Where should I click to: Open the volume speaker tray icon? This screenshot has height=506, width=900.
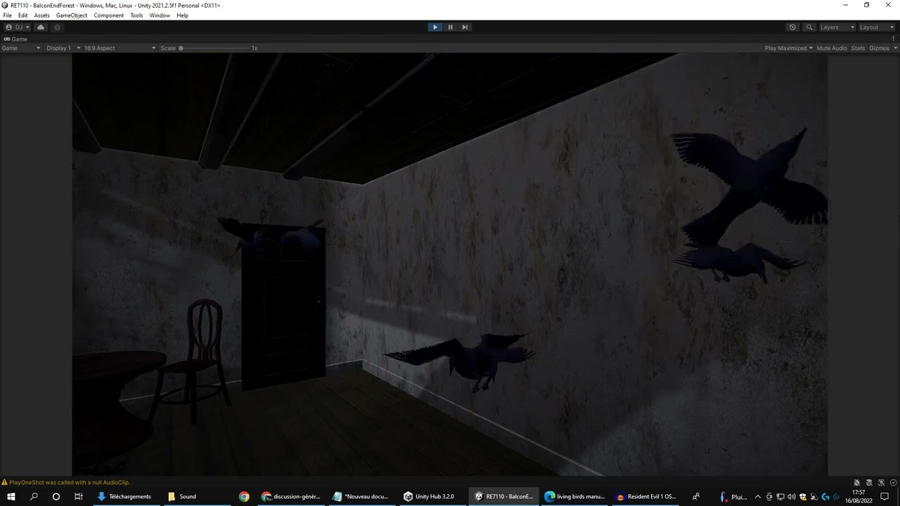(x=791, y=497)
